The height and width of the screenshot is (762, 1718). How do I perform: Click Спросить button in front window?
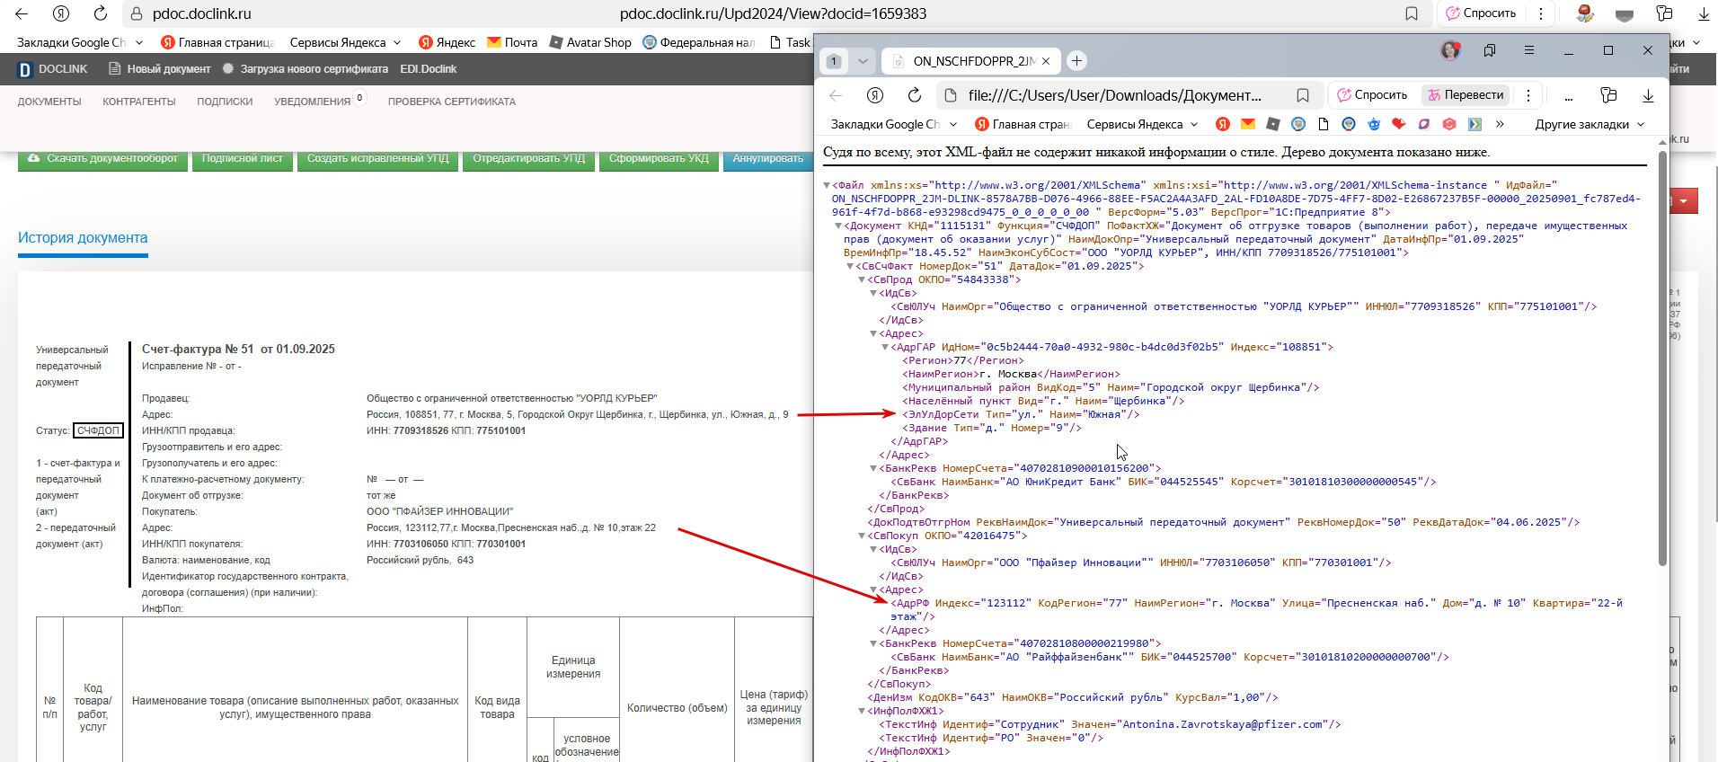1373,95
